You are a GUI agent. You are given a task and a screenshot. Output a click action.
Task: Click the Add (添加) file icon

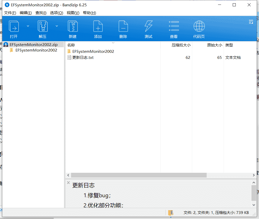(x=98, y=26)
